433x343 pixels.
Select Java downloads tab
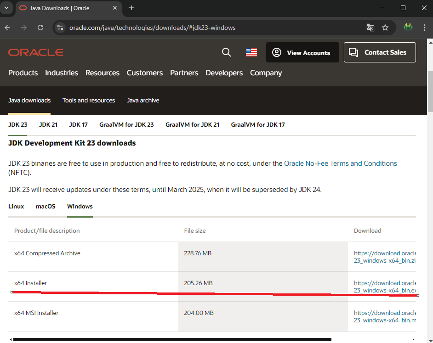click(x=29, y=101)
